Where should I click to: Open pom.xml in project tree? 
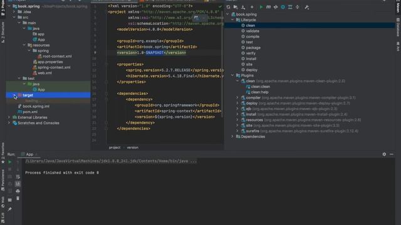[29, 112]
